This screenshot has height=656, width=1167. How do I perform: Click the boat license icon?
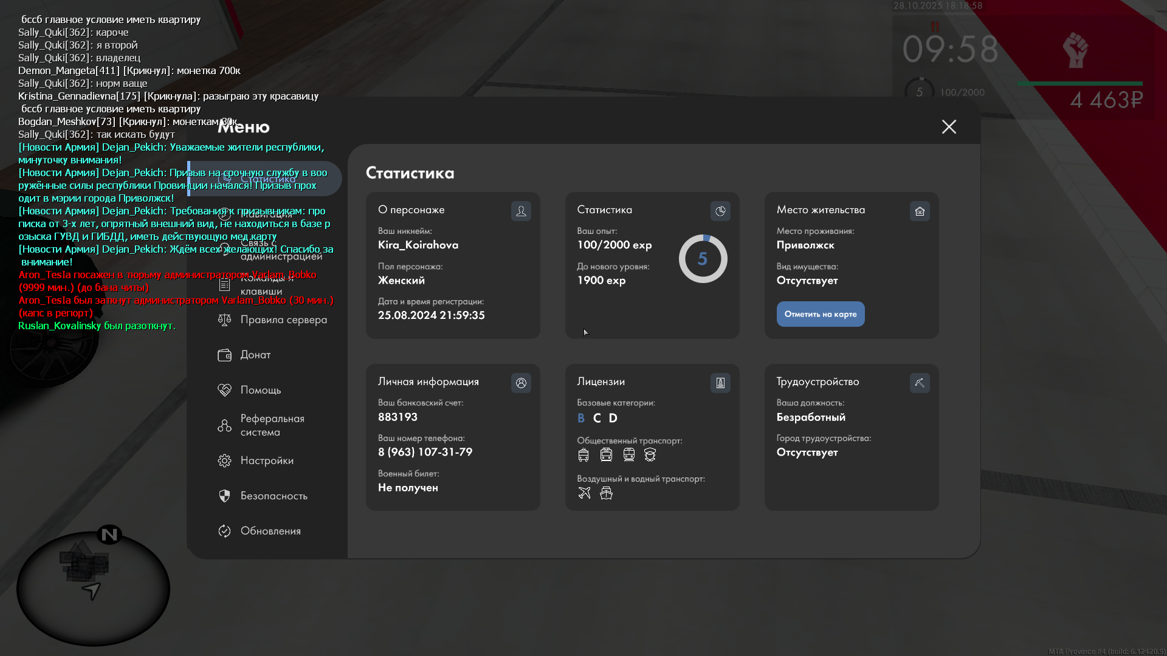(606, 493)
